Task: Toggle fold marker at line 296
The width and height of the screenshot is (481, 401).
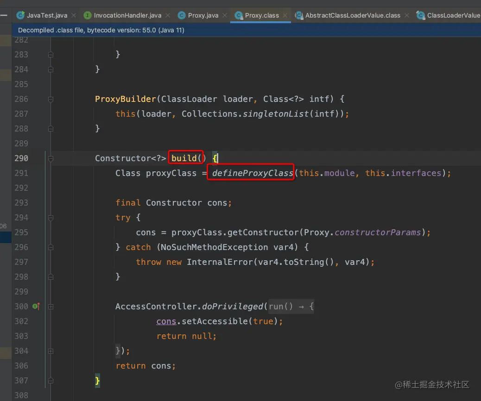Action: click(x=51, y=247)
